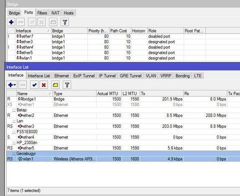Viewport: 240px width, 196px height.
Task: Select ether3 in the interface list
Action: (x=123, y=126)
